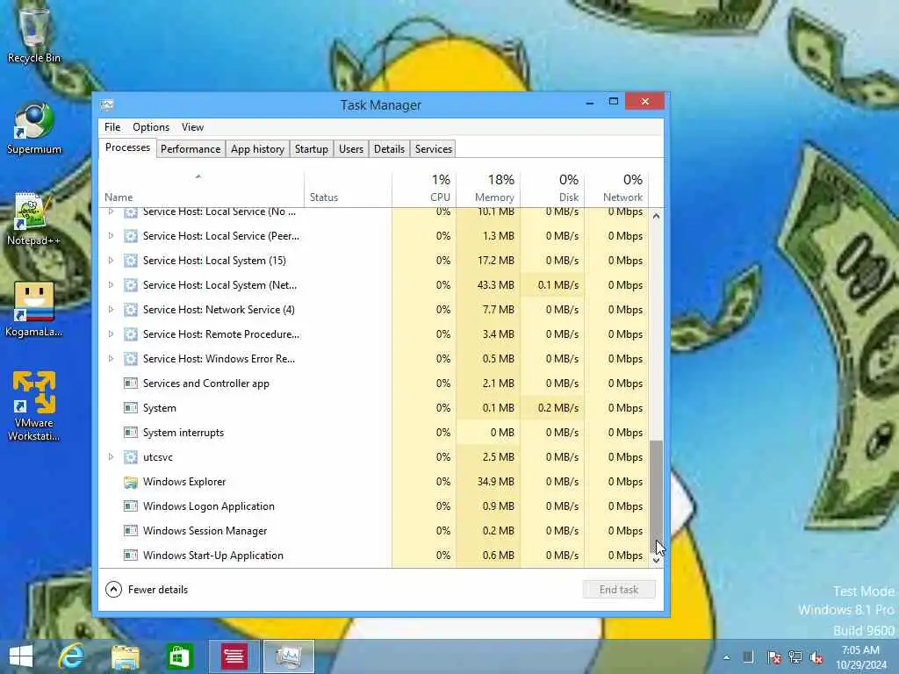Open the View menu
The width and height of the screenshot is (899, 674).
pyautogui.click(x=192, y=127)
